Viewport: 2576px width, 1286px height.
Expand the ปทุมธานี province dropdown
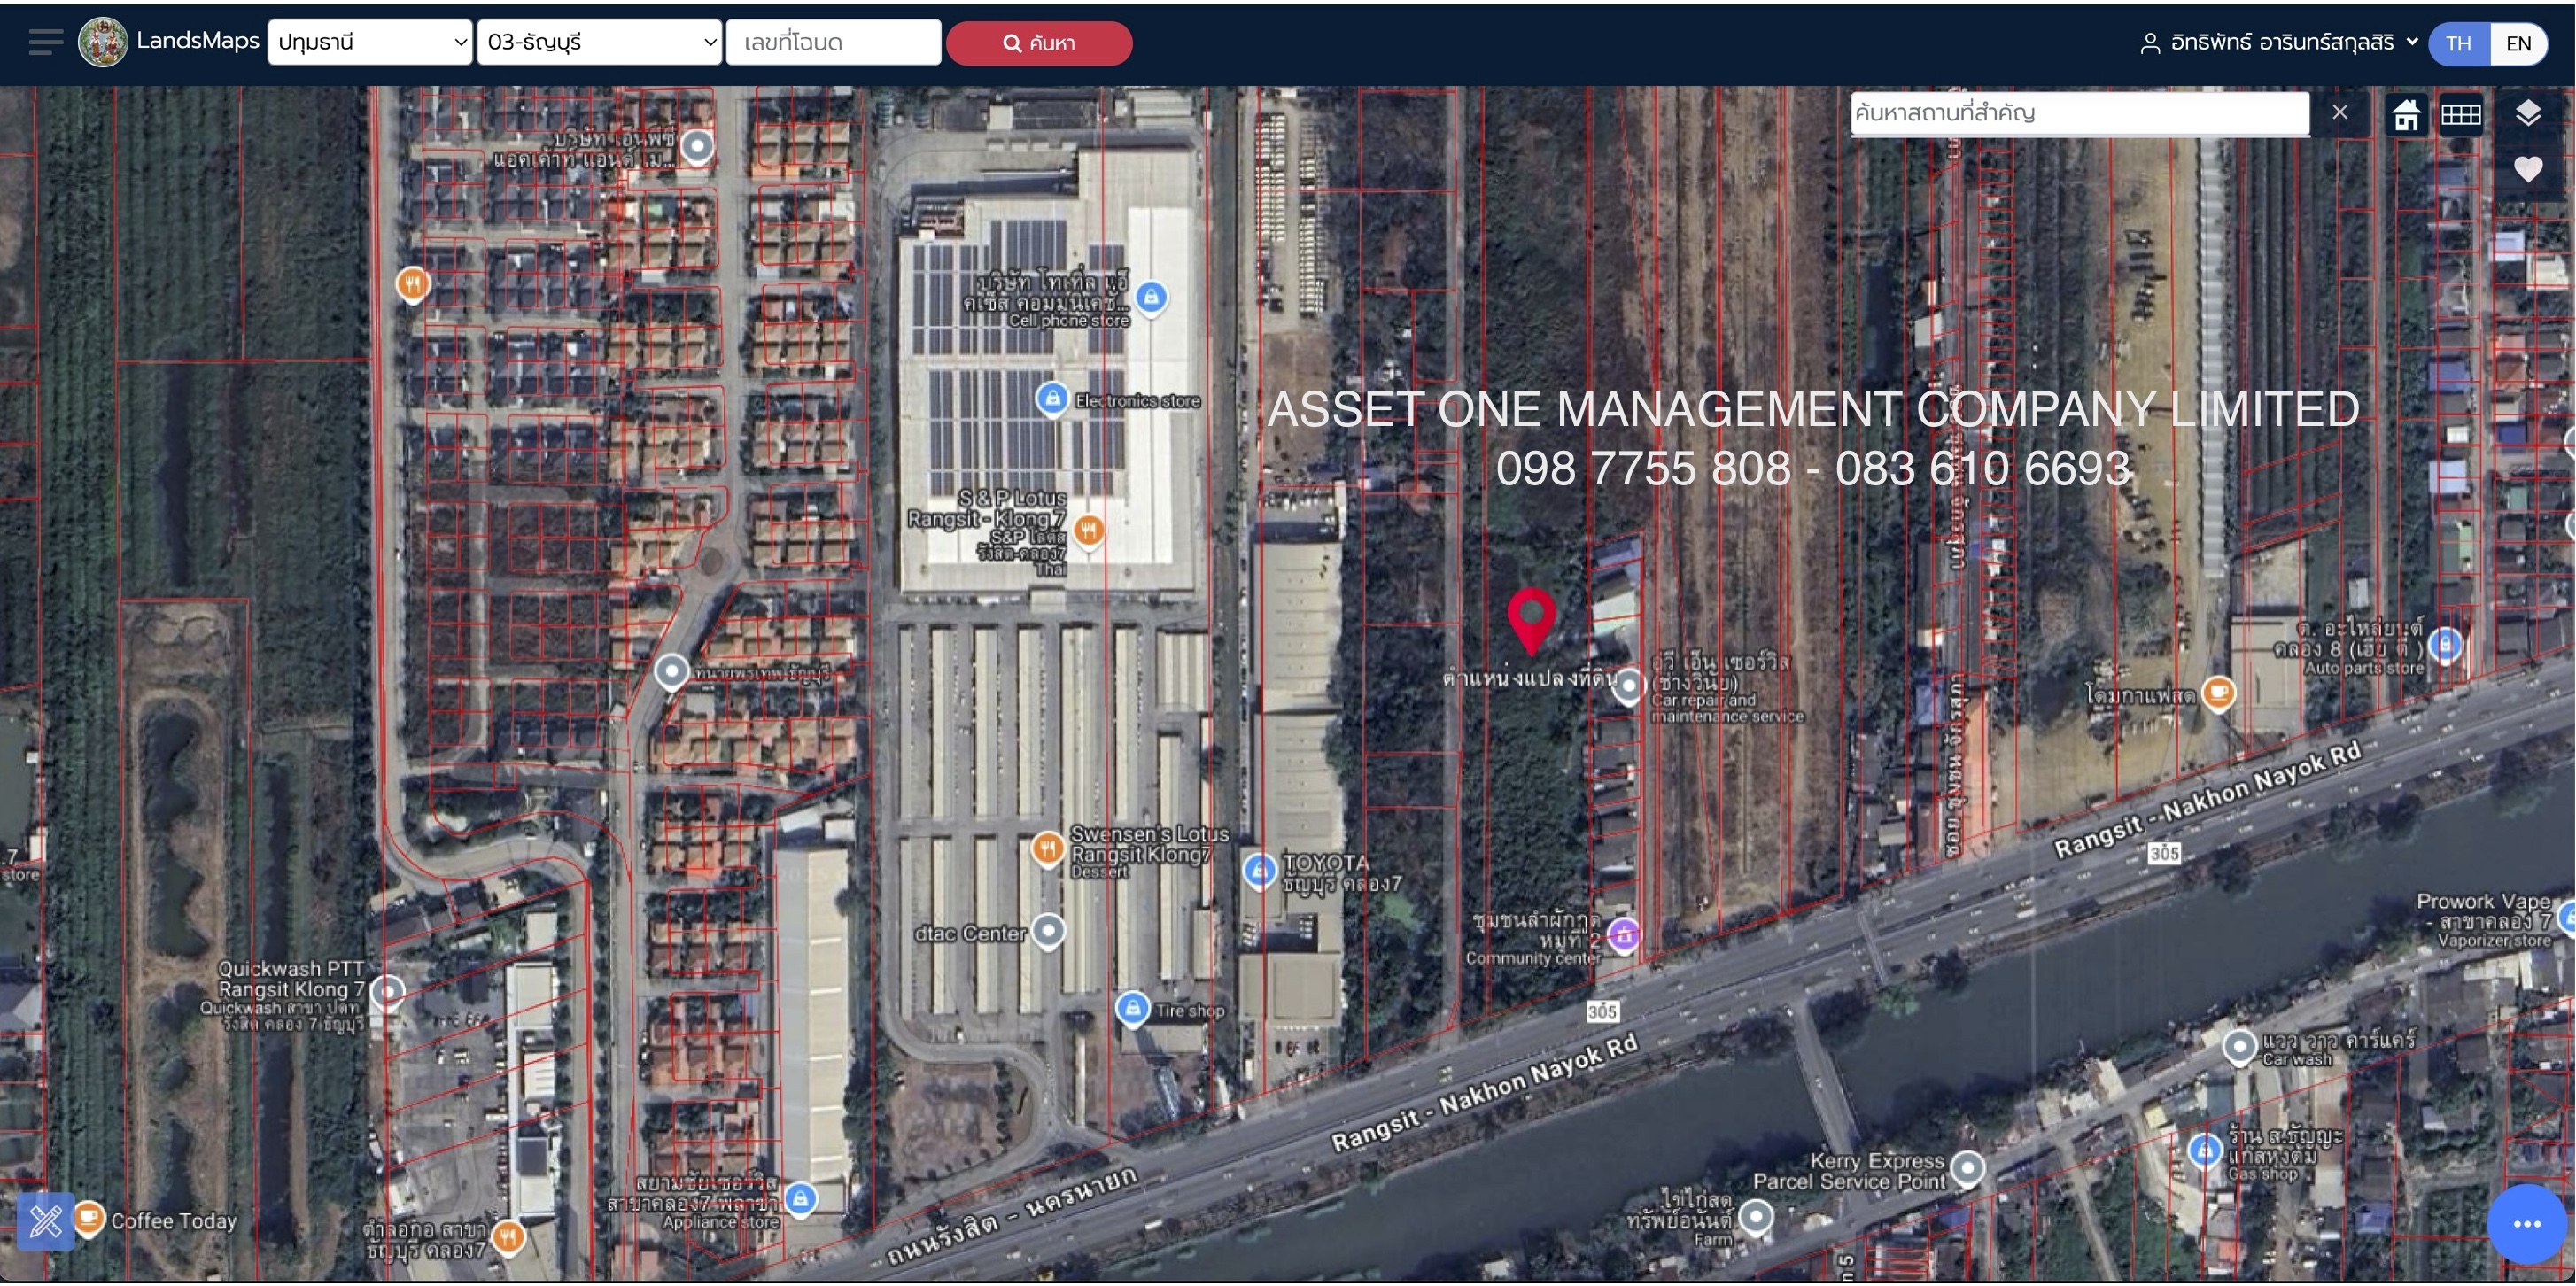(x=370, y=42)
